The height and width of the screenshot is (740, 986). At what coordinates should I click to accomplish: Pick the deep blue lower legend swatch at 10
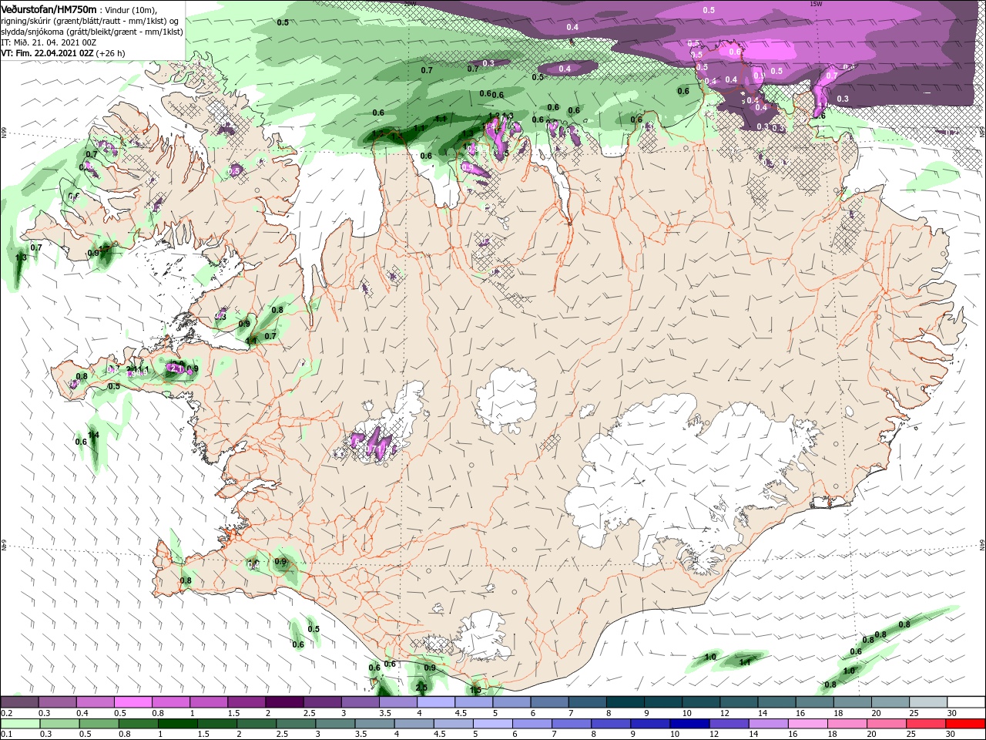coord(689,724)
